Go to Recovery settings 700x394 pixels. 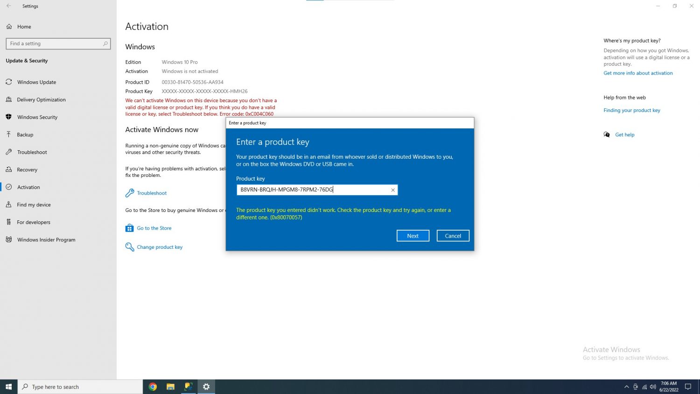click(x=27, y=170)
